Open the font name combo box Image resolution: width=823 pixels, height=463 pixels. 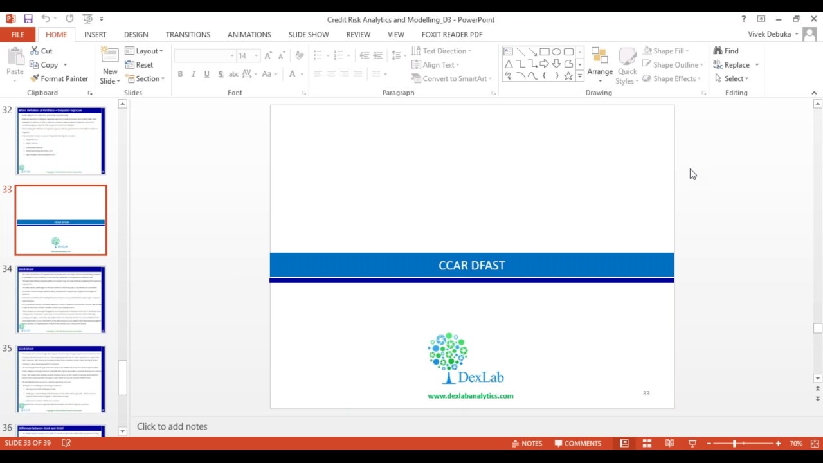[205, 56]
